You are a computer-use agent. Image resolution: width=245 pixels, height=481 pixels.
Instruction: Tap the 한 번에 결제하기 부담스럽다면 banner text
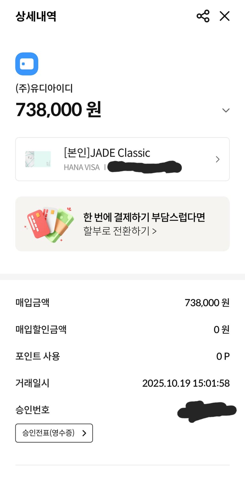tap(144, 217)
